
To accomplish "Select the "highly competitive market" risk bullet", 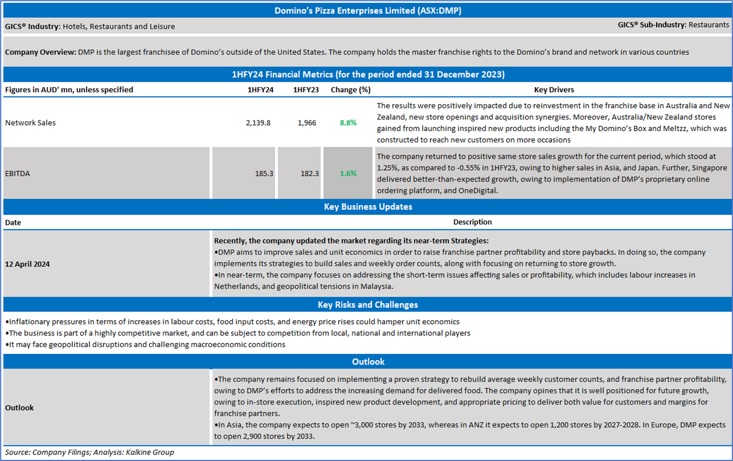I will [x=238, y=333].
